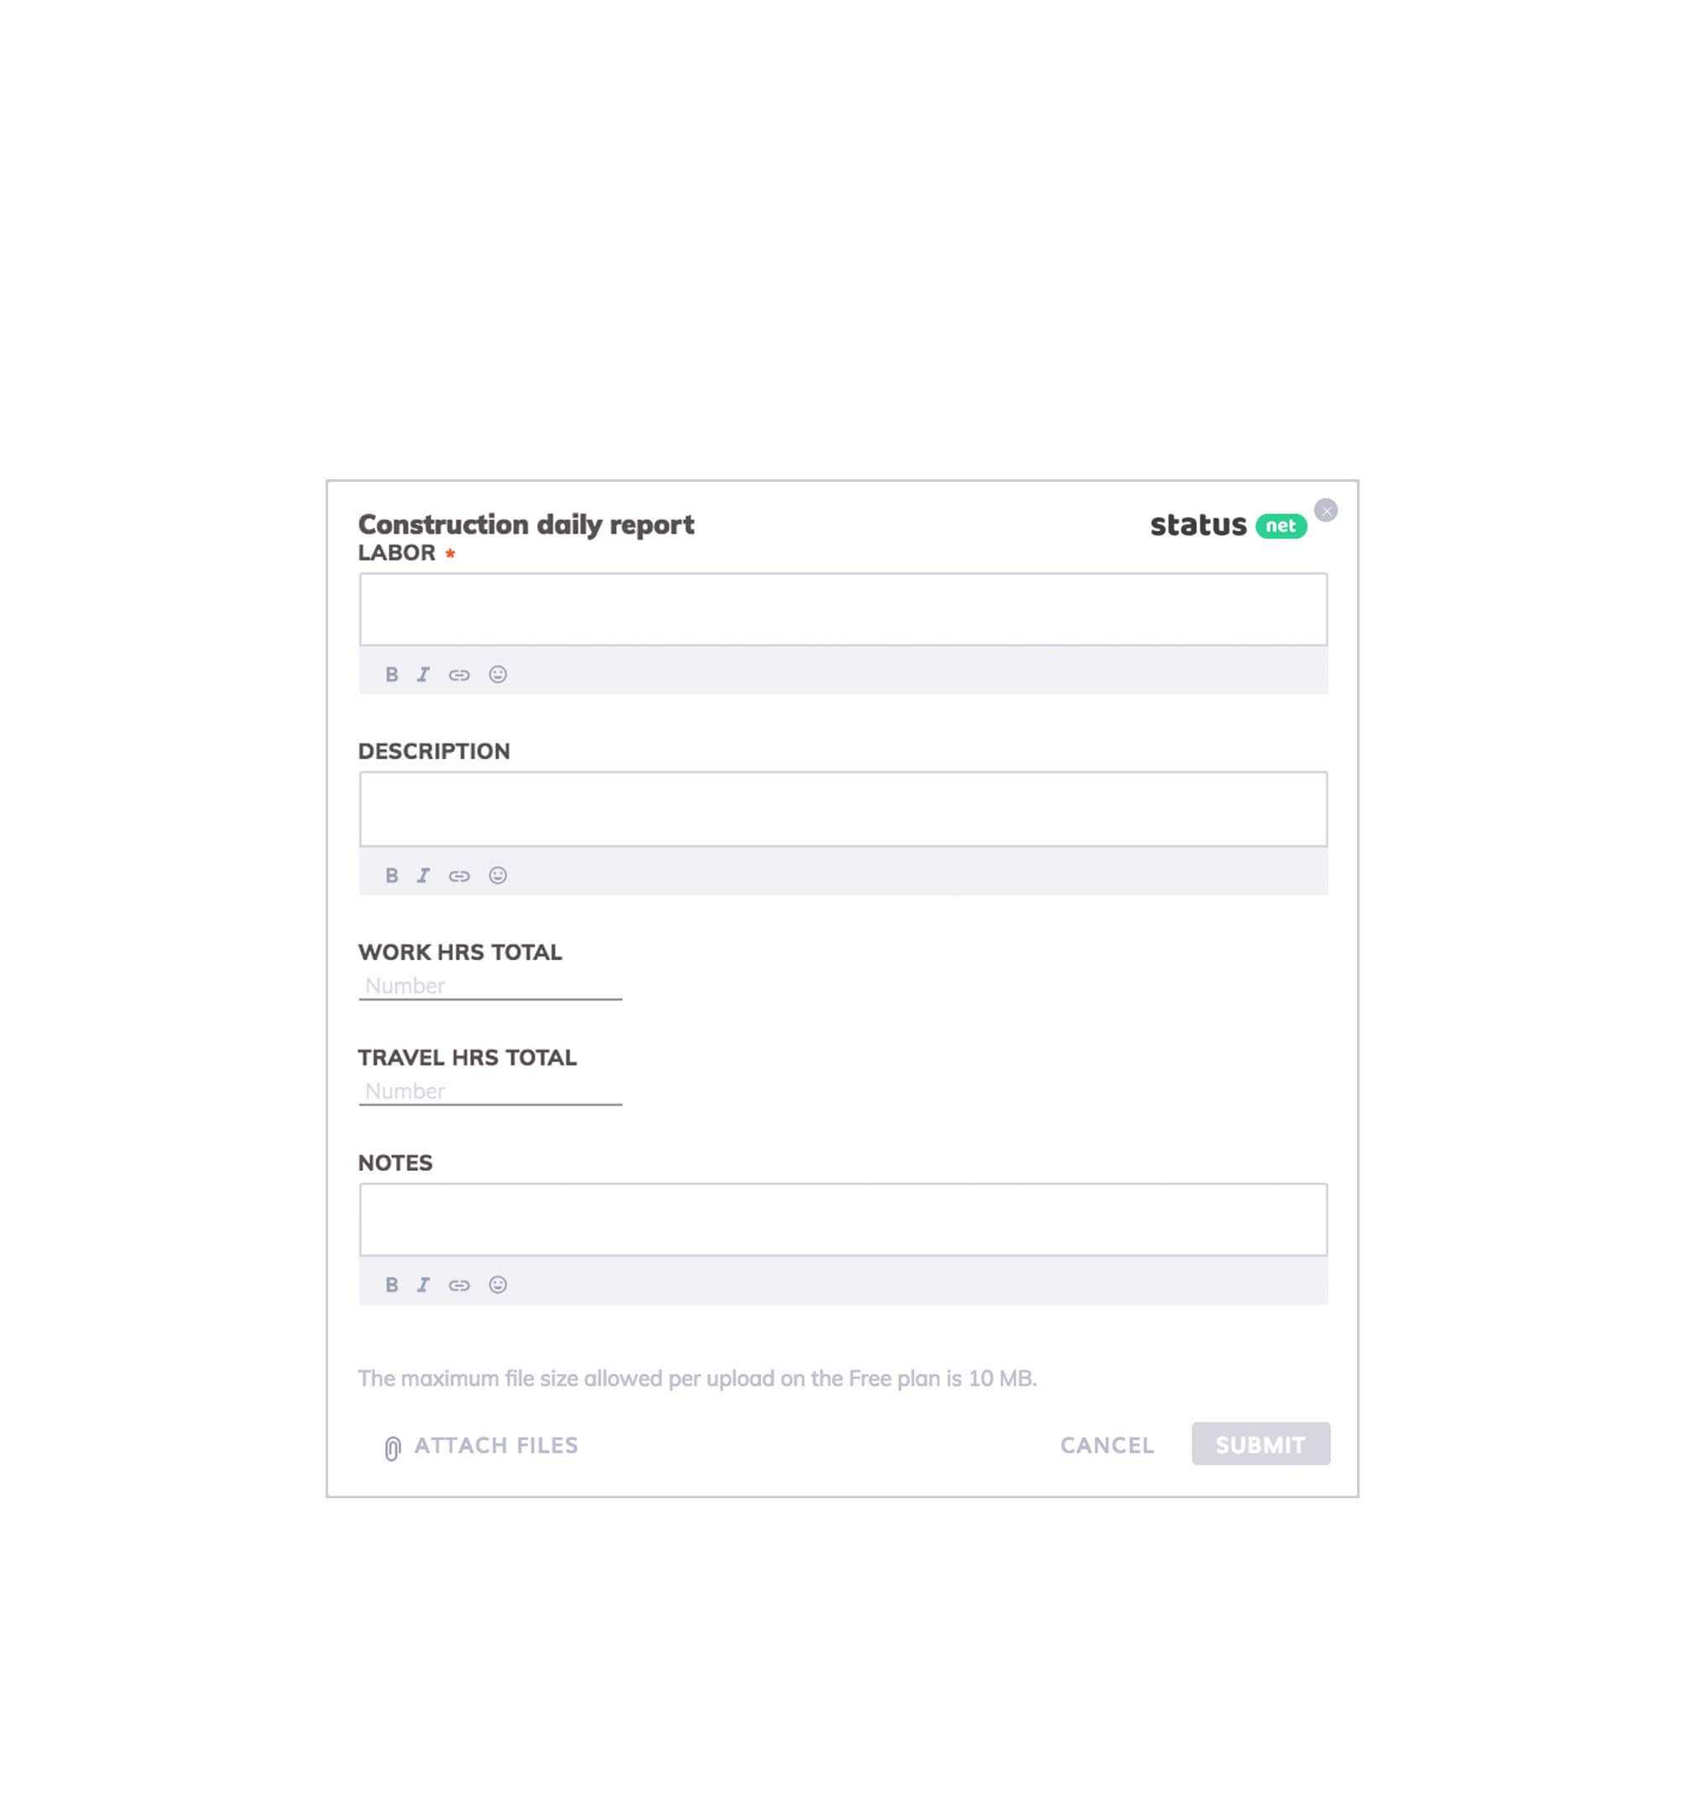Click the Link icon in DESCRIPTION field

pyautogui.click(x=460, y=875)
